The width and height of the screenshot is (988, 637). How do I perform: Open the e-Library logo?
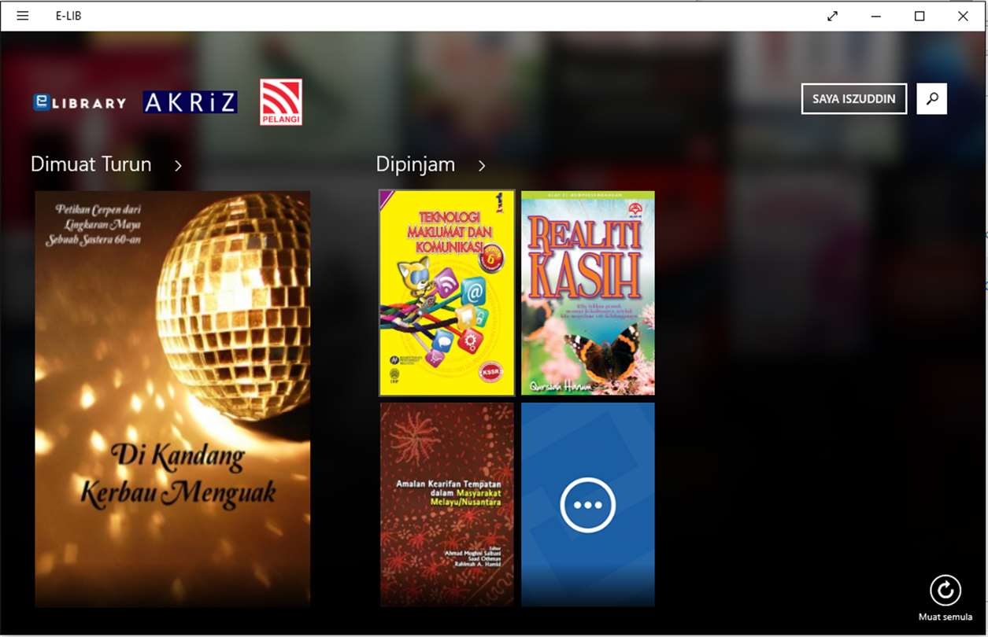tap(80, 102)
